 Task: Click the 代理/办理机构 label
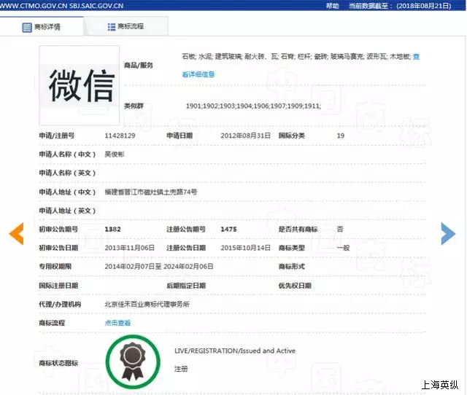pos(60,305)
